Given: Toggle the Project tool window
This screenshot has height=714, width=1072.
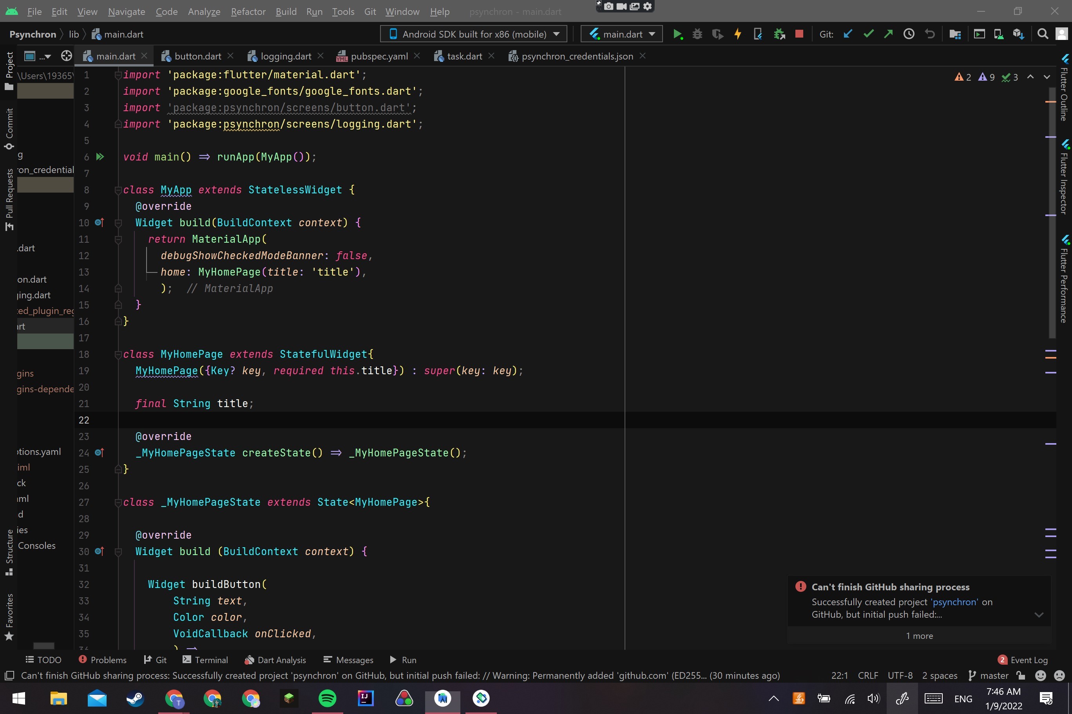Looking at the screenshot, I should point(9,70).
